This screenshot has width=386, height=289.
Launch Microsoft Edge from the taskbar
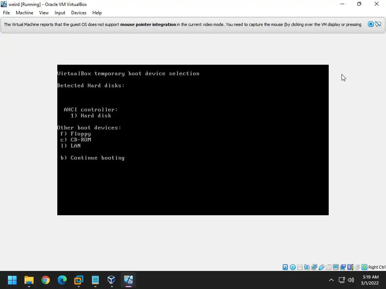(x=62, y=280)
